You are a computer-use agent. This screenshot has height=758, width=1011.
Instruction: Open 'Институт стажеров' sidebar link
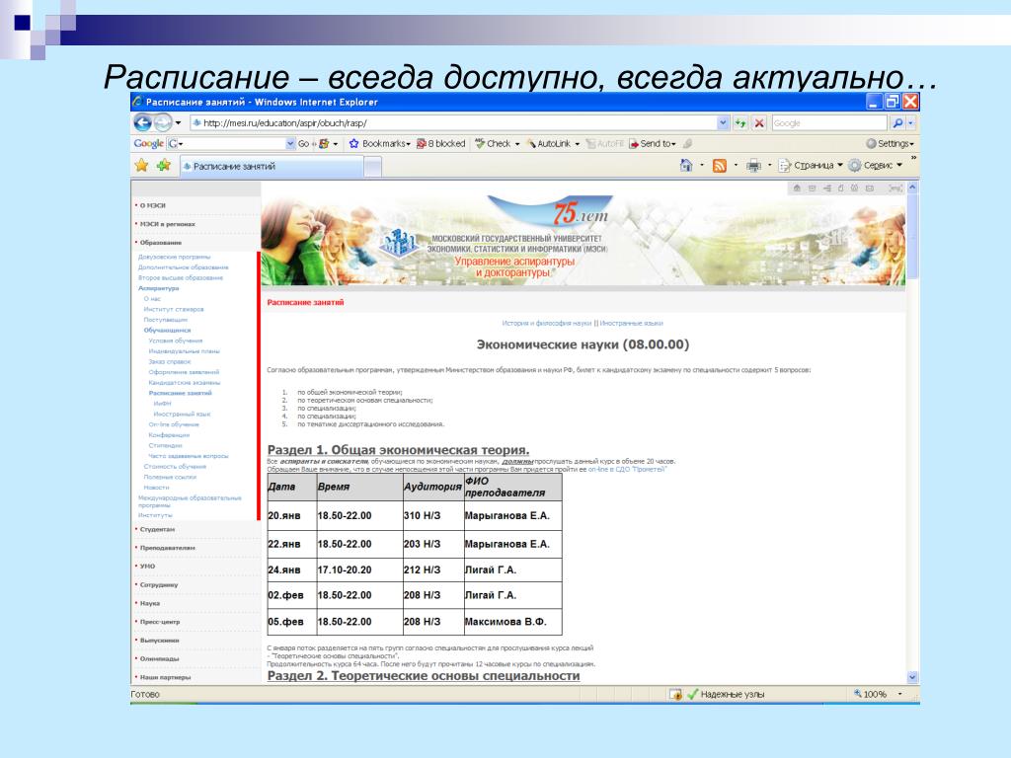[174, 309]
